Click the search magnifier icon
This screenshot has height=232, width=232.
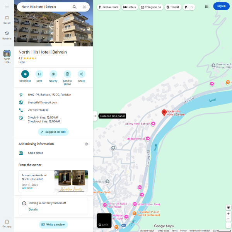75,7
